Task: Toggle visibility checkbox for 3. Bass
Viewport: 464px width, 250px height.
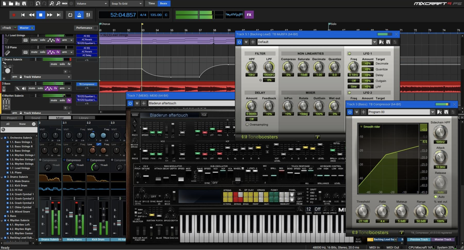Action: [5, 216]
